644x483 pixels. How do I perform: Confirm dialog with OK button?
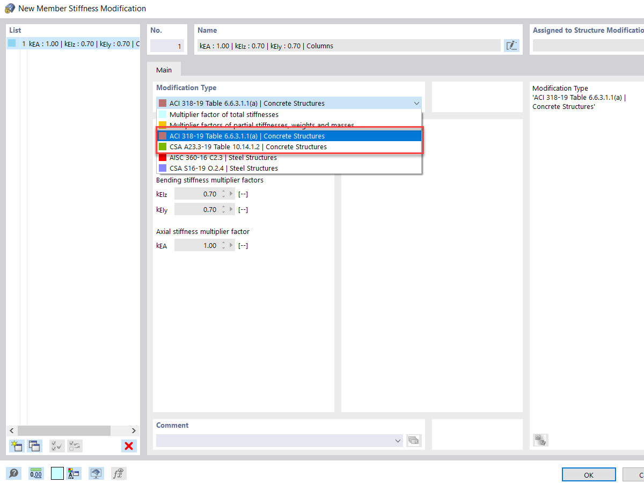(x=589, y=474)
